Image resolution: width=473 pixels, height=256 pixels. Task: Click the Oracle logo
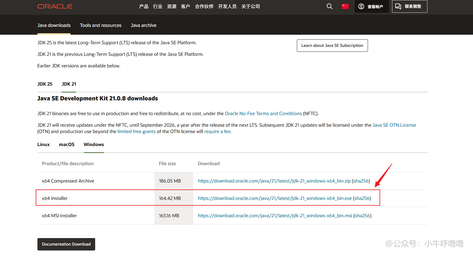[55, 6]
